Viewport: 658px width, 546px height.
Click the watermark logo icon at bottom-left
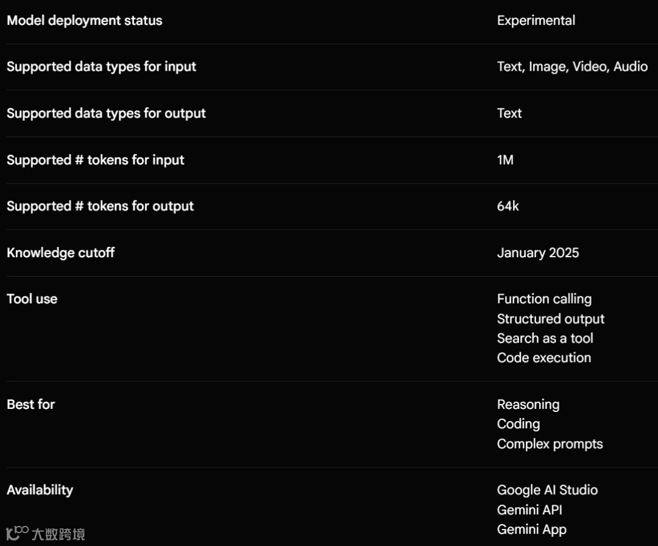pos(18,533)
